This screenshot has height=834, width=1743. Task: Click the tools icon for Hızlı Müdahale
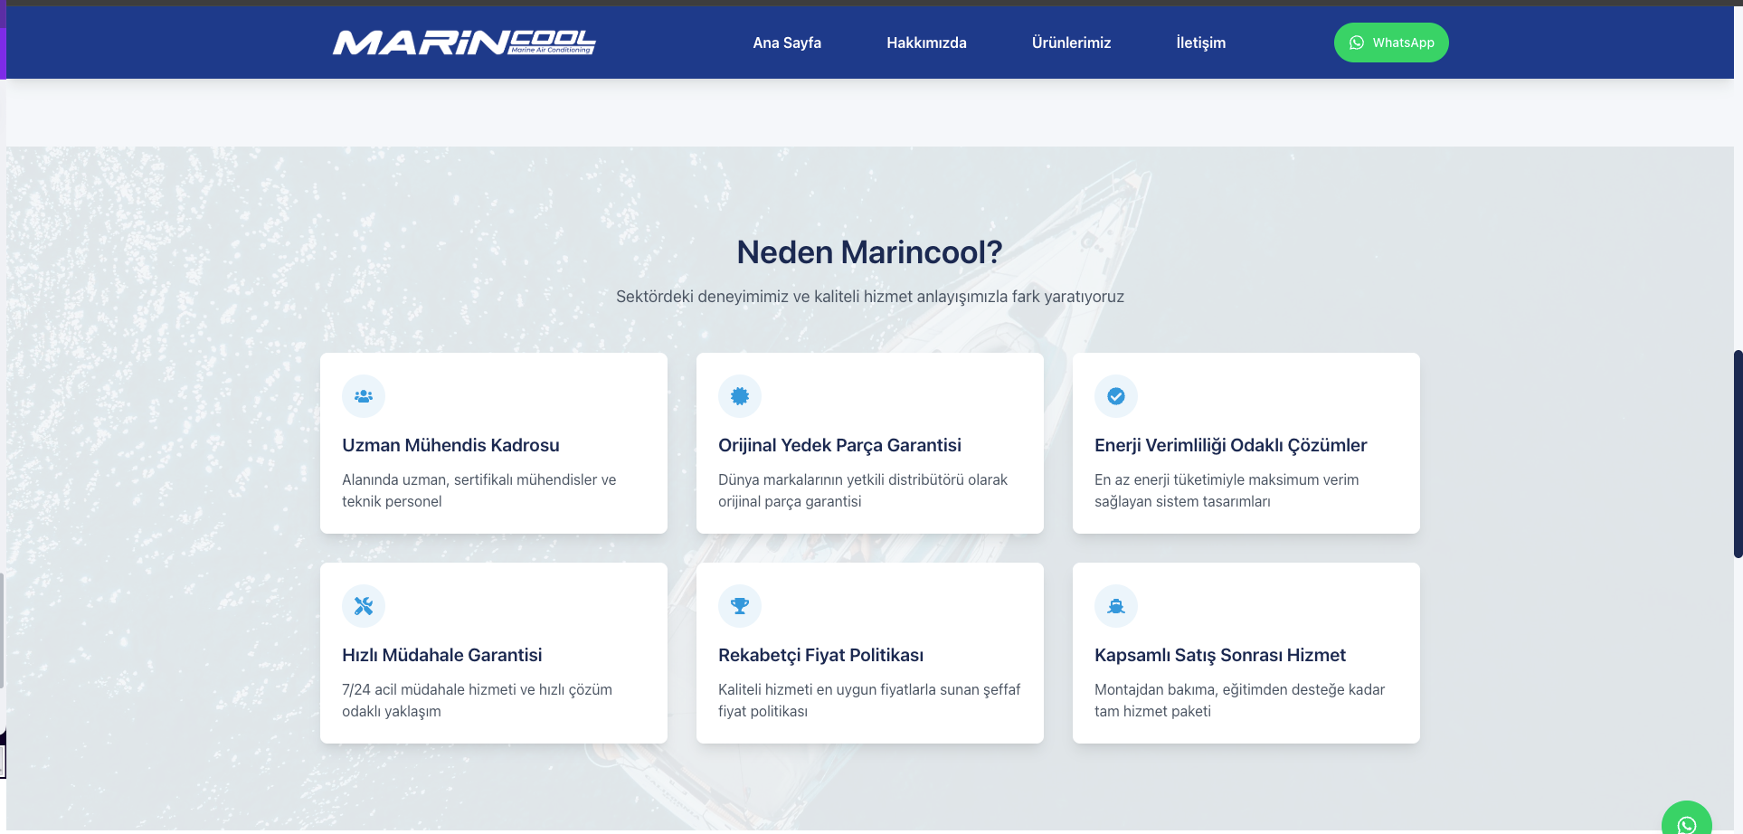click(x=364, y=606)
